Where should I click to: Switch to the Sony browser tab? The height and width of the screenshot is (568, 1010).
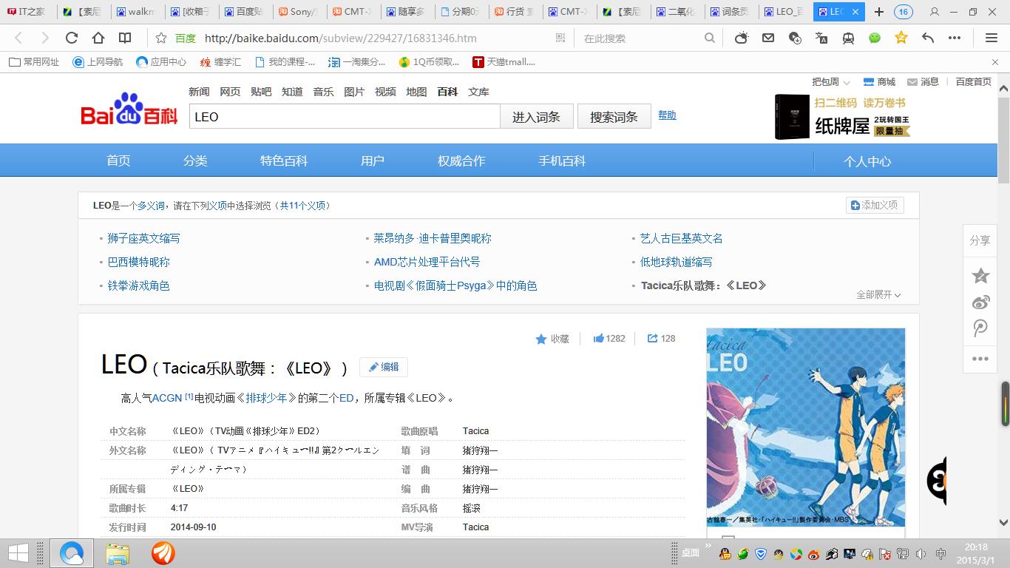pyautogui.click(x=298, y=12)
